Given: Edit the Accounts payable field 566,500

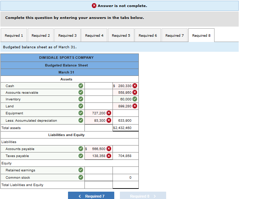Looking at the screenshot, I should coord(98,149).
